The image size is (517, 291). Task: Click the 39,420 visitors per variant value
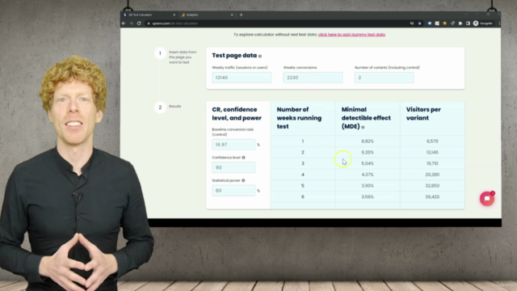(x=432, y=197)
